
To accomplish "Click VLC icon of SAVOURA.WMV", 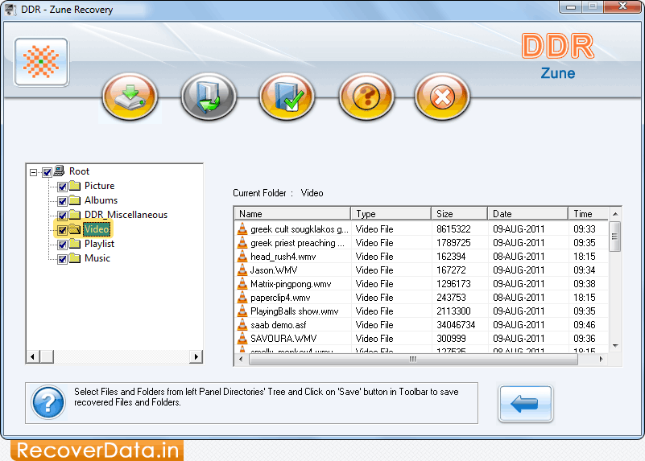I will pyautogui.click(x=242, y=338).
